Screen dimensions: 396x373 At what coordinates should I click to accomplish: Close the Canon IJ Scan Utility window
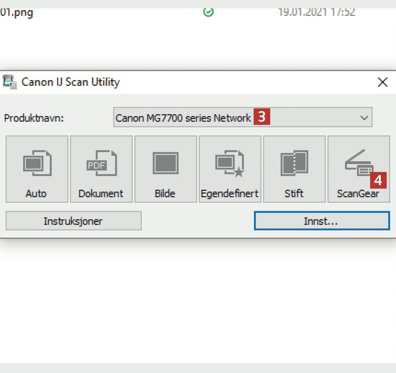click(383, 82)
